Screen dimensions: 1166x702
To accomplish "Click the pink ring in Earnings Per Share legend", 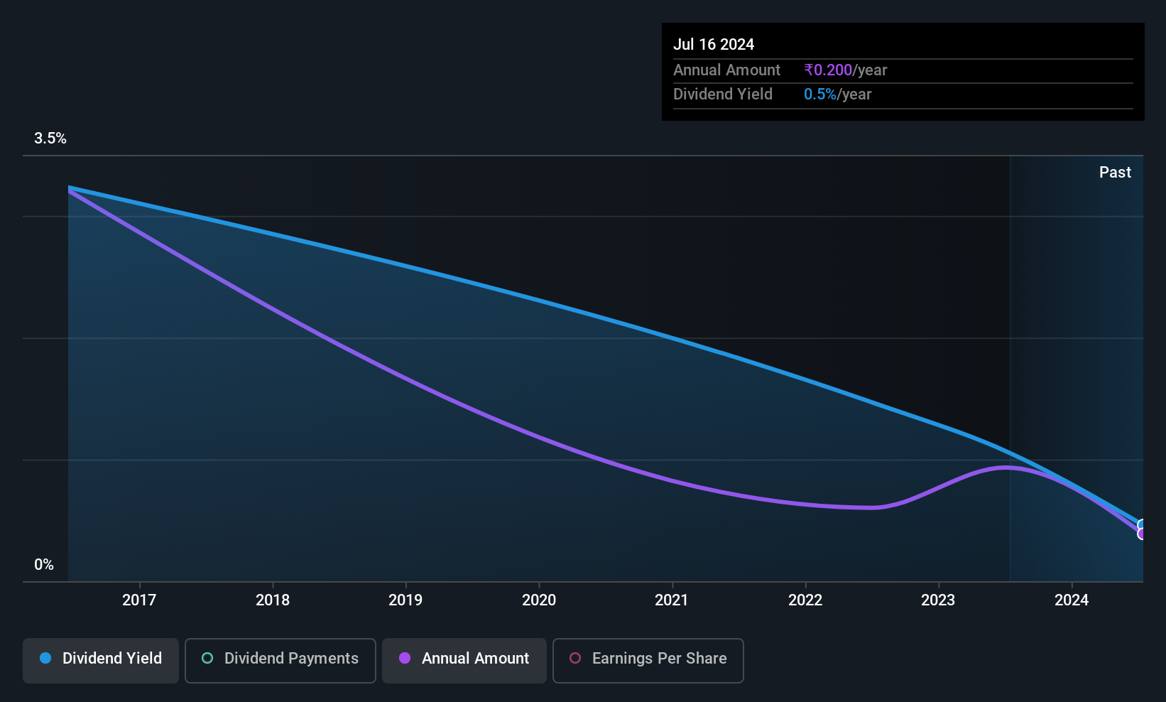I will coord(575,658).
